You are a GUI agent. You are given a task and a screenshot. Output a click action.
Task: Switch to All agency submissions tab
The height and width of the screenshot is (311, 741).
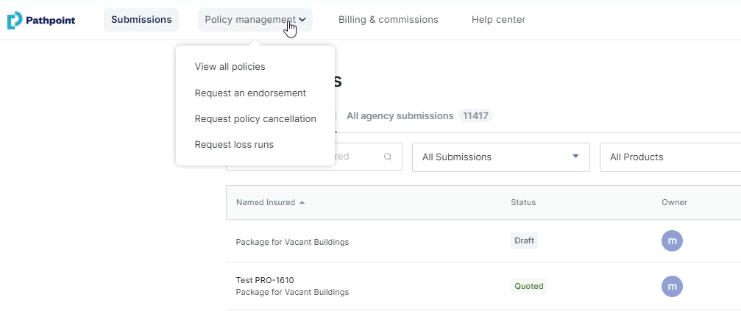400,115
